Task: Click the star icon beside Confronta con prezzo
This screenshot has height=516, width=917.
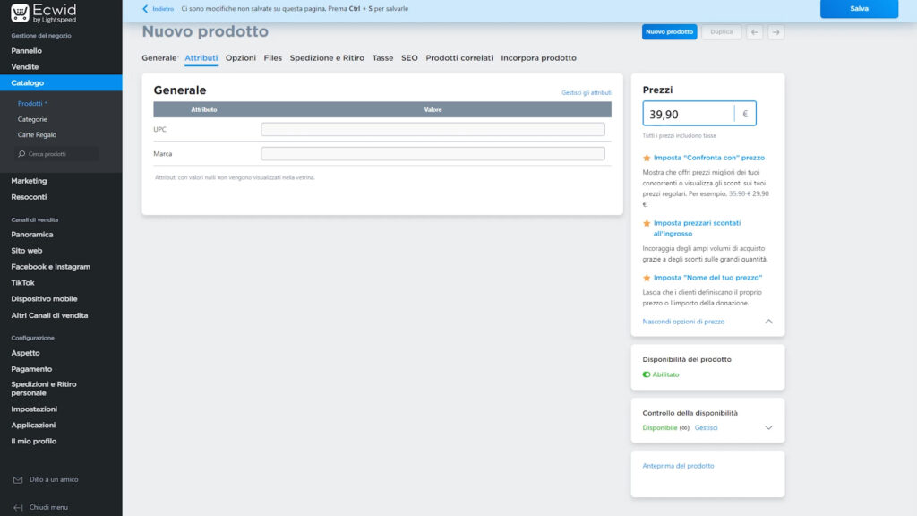Action: coord(647,158)
